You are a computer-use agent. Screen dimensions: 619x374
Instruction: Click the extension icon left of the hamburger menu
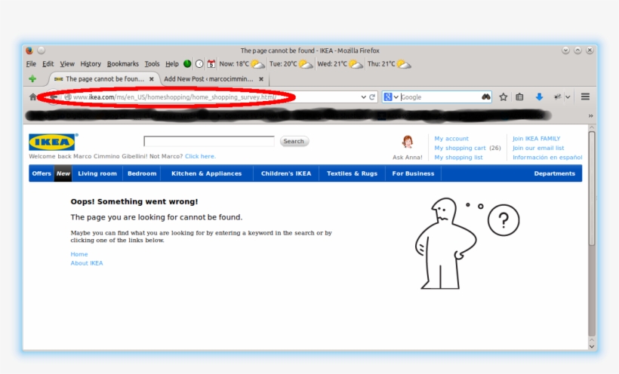click(557, 97)
